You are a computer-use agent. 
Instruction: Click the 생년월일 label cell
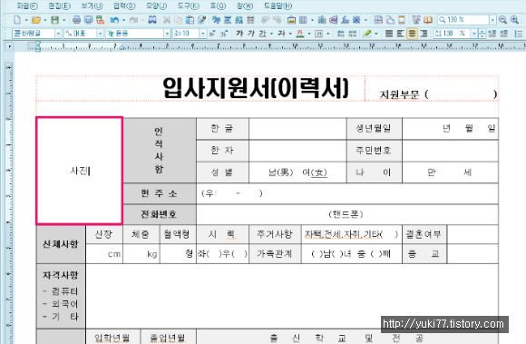coord(374,129)
